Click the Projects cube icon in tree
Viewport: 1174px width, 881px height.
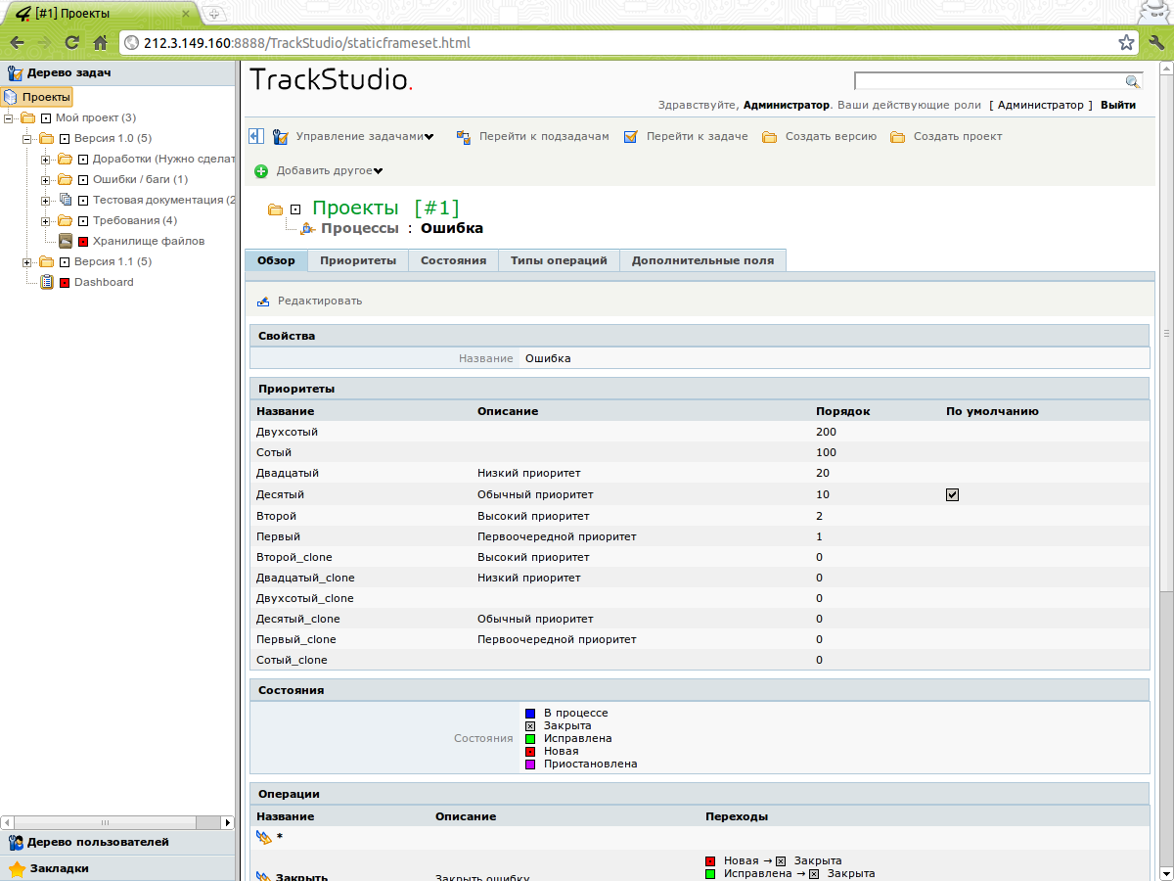11,97
